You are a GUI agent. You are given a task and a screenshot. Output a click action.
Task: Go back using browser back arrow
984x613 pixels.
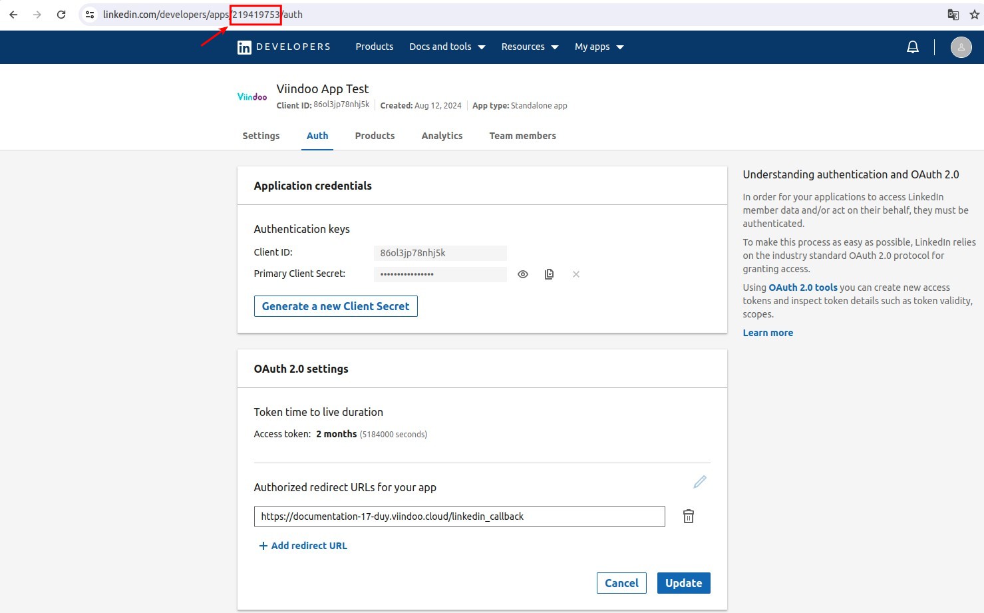(13, 15)
